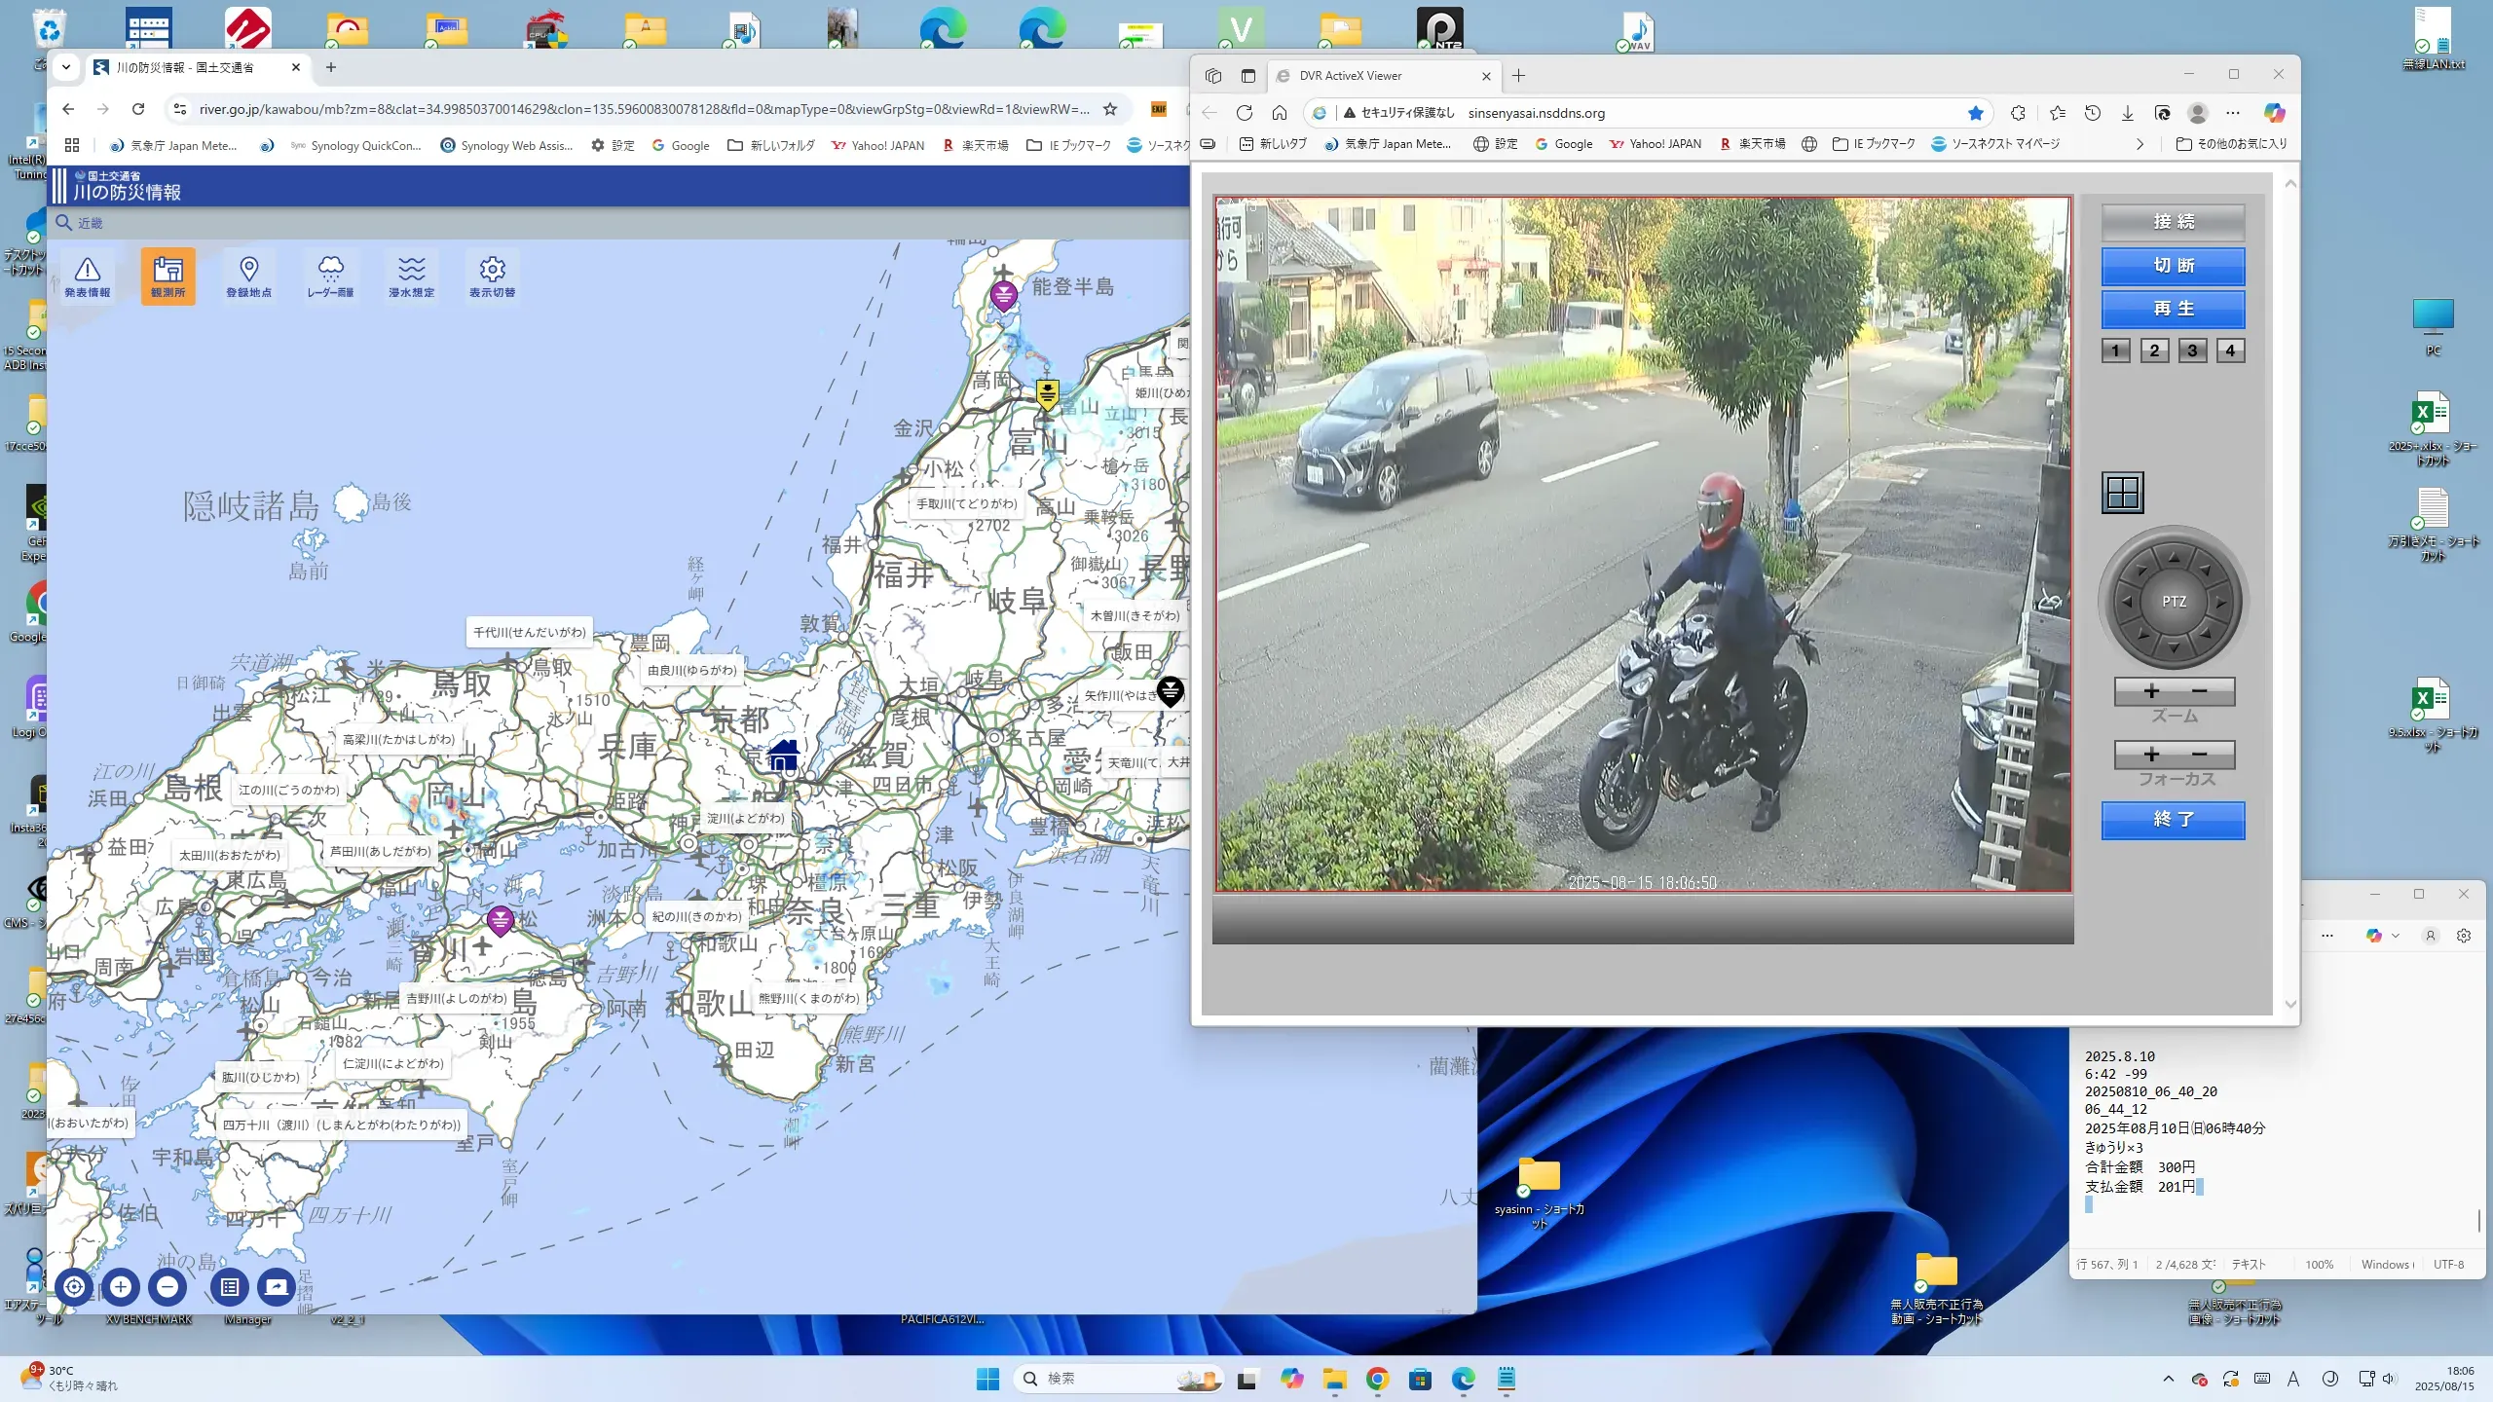Image resolution: width=2493 pixels, height=1402 pixels.
Task: Click the 終了 exit button
Action: click(2173, 820)
